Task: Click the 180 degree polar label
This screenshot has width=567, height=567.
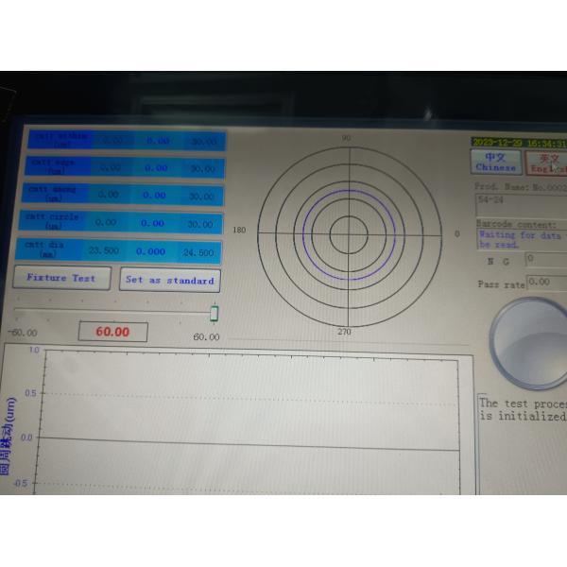Action: click(239, 230)
